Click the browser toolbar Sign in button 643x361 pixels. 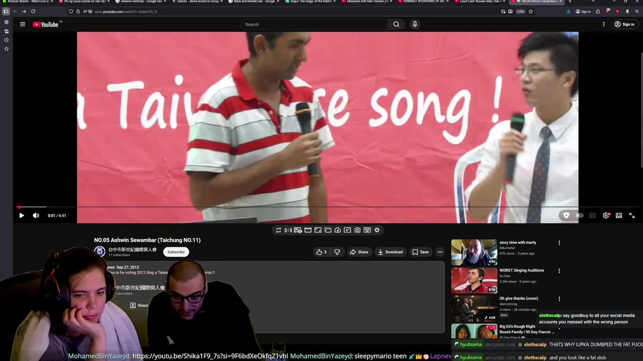pyautogui.click(x=583, y=11)
